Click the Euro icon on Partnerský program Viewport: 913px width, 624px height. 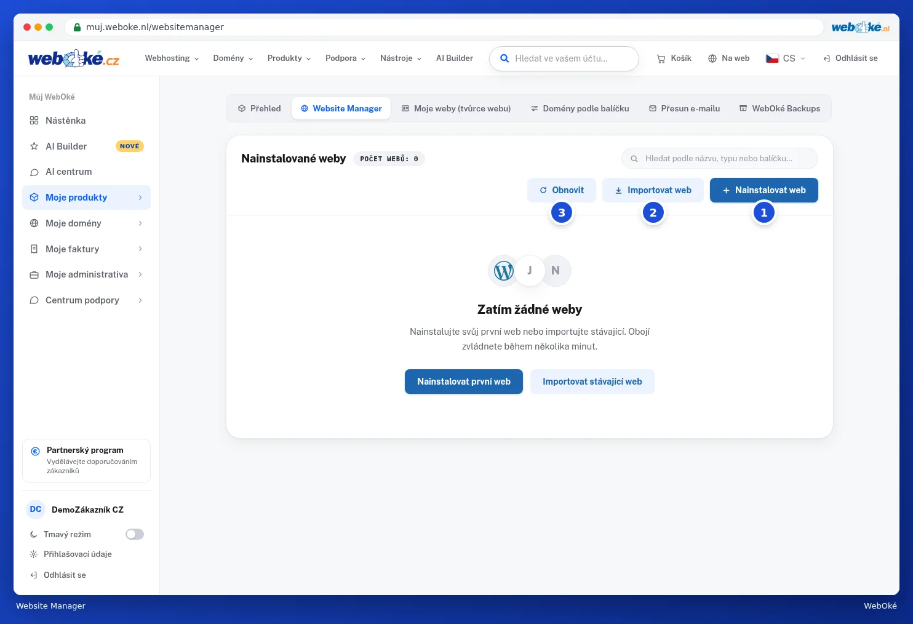[35, 451]
